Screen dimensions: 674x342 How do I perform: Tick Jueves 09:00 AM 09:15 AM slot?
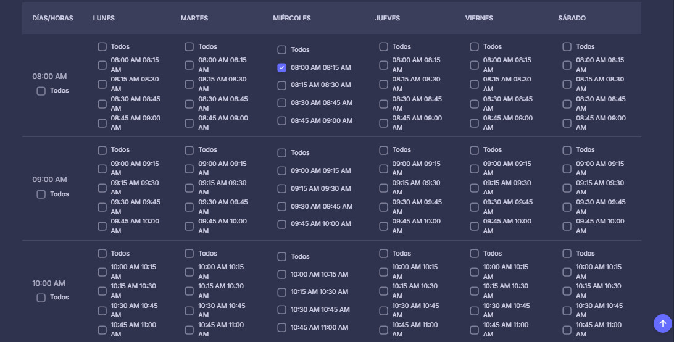(x=383, y=169)
